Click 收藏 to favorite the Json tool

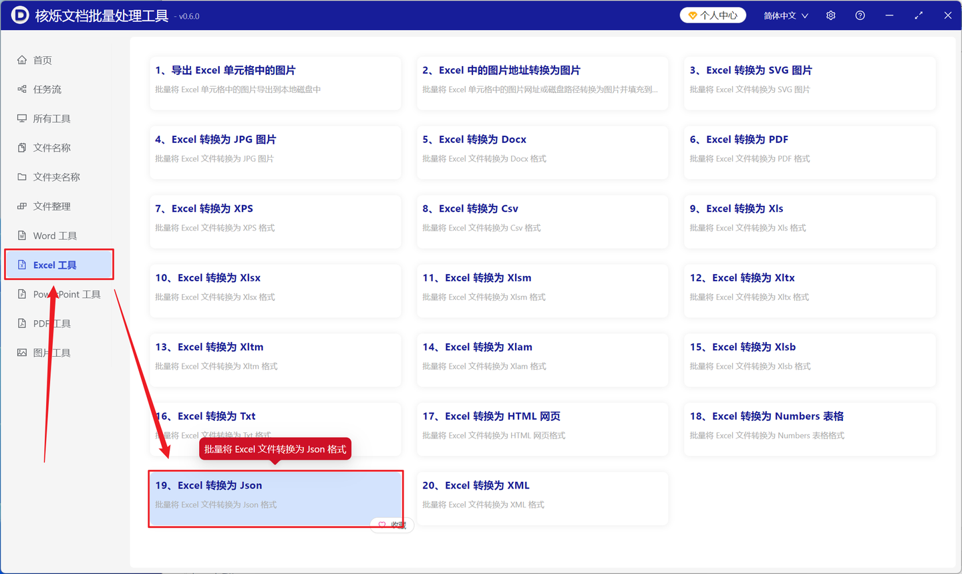click(391, 525)
